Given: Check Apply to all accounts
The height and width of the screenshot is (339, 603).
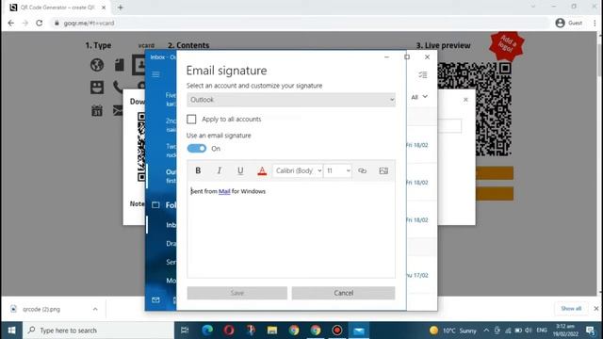Looking at the screenshot, I should coord(191,120).
